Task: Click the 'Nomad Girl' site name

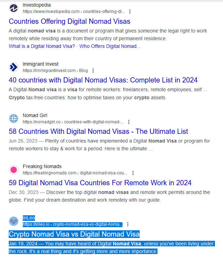Action: [x=35, y=115]
